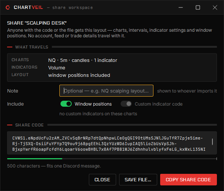The image size is (224, 191).
Task: Click the "WHAT TRAVELS" section header
Action: coord(32,47)
